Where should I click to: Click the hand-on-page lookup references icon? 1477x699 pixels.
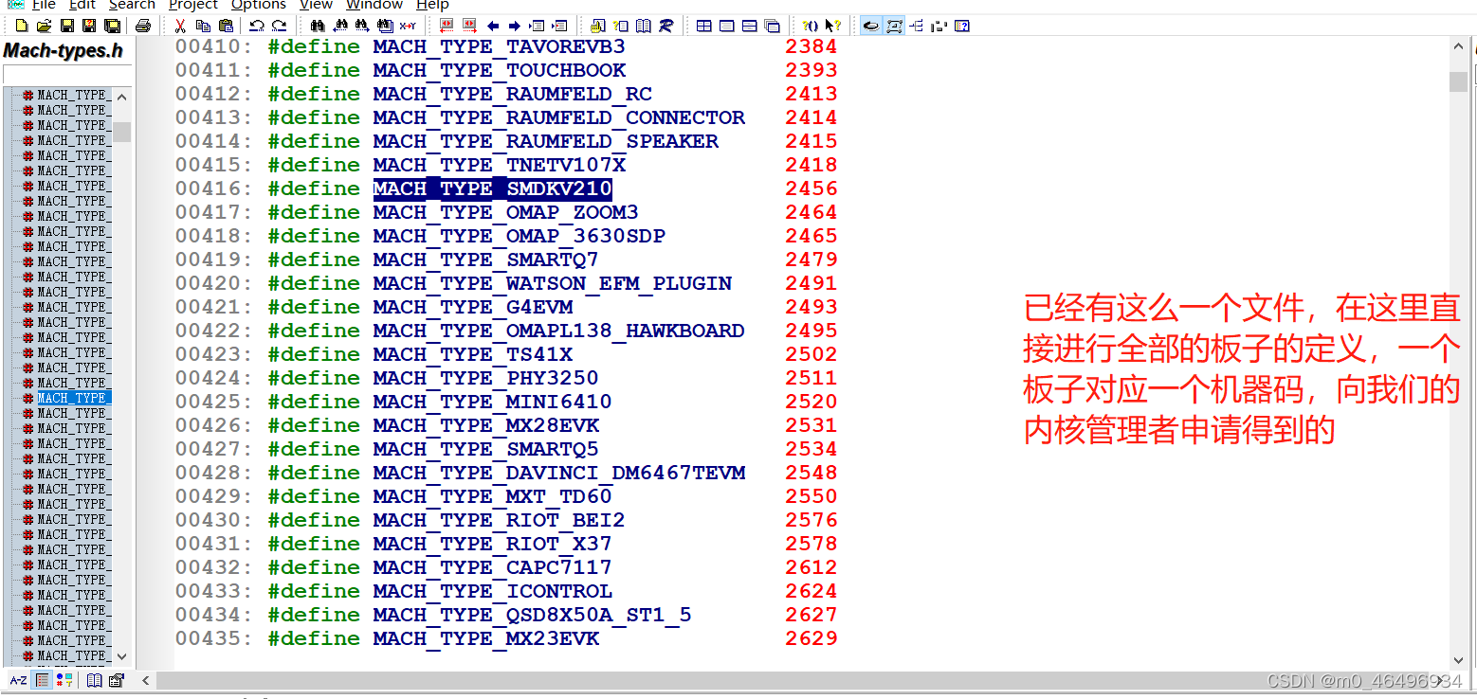coord(597,26)
